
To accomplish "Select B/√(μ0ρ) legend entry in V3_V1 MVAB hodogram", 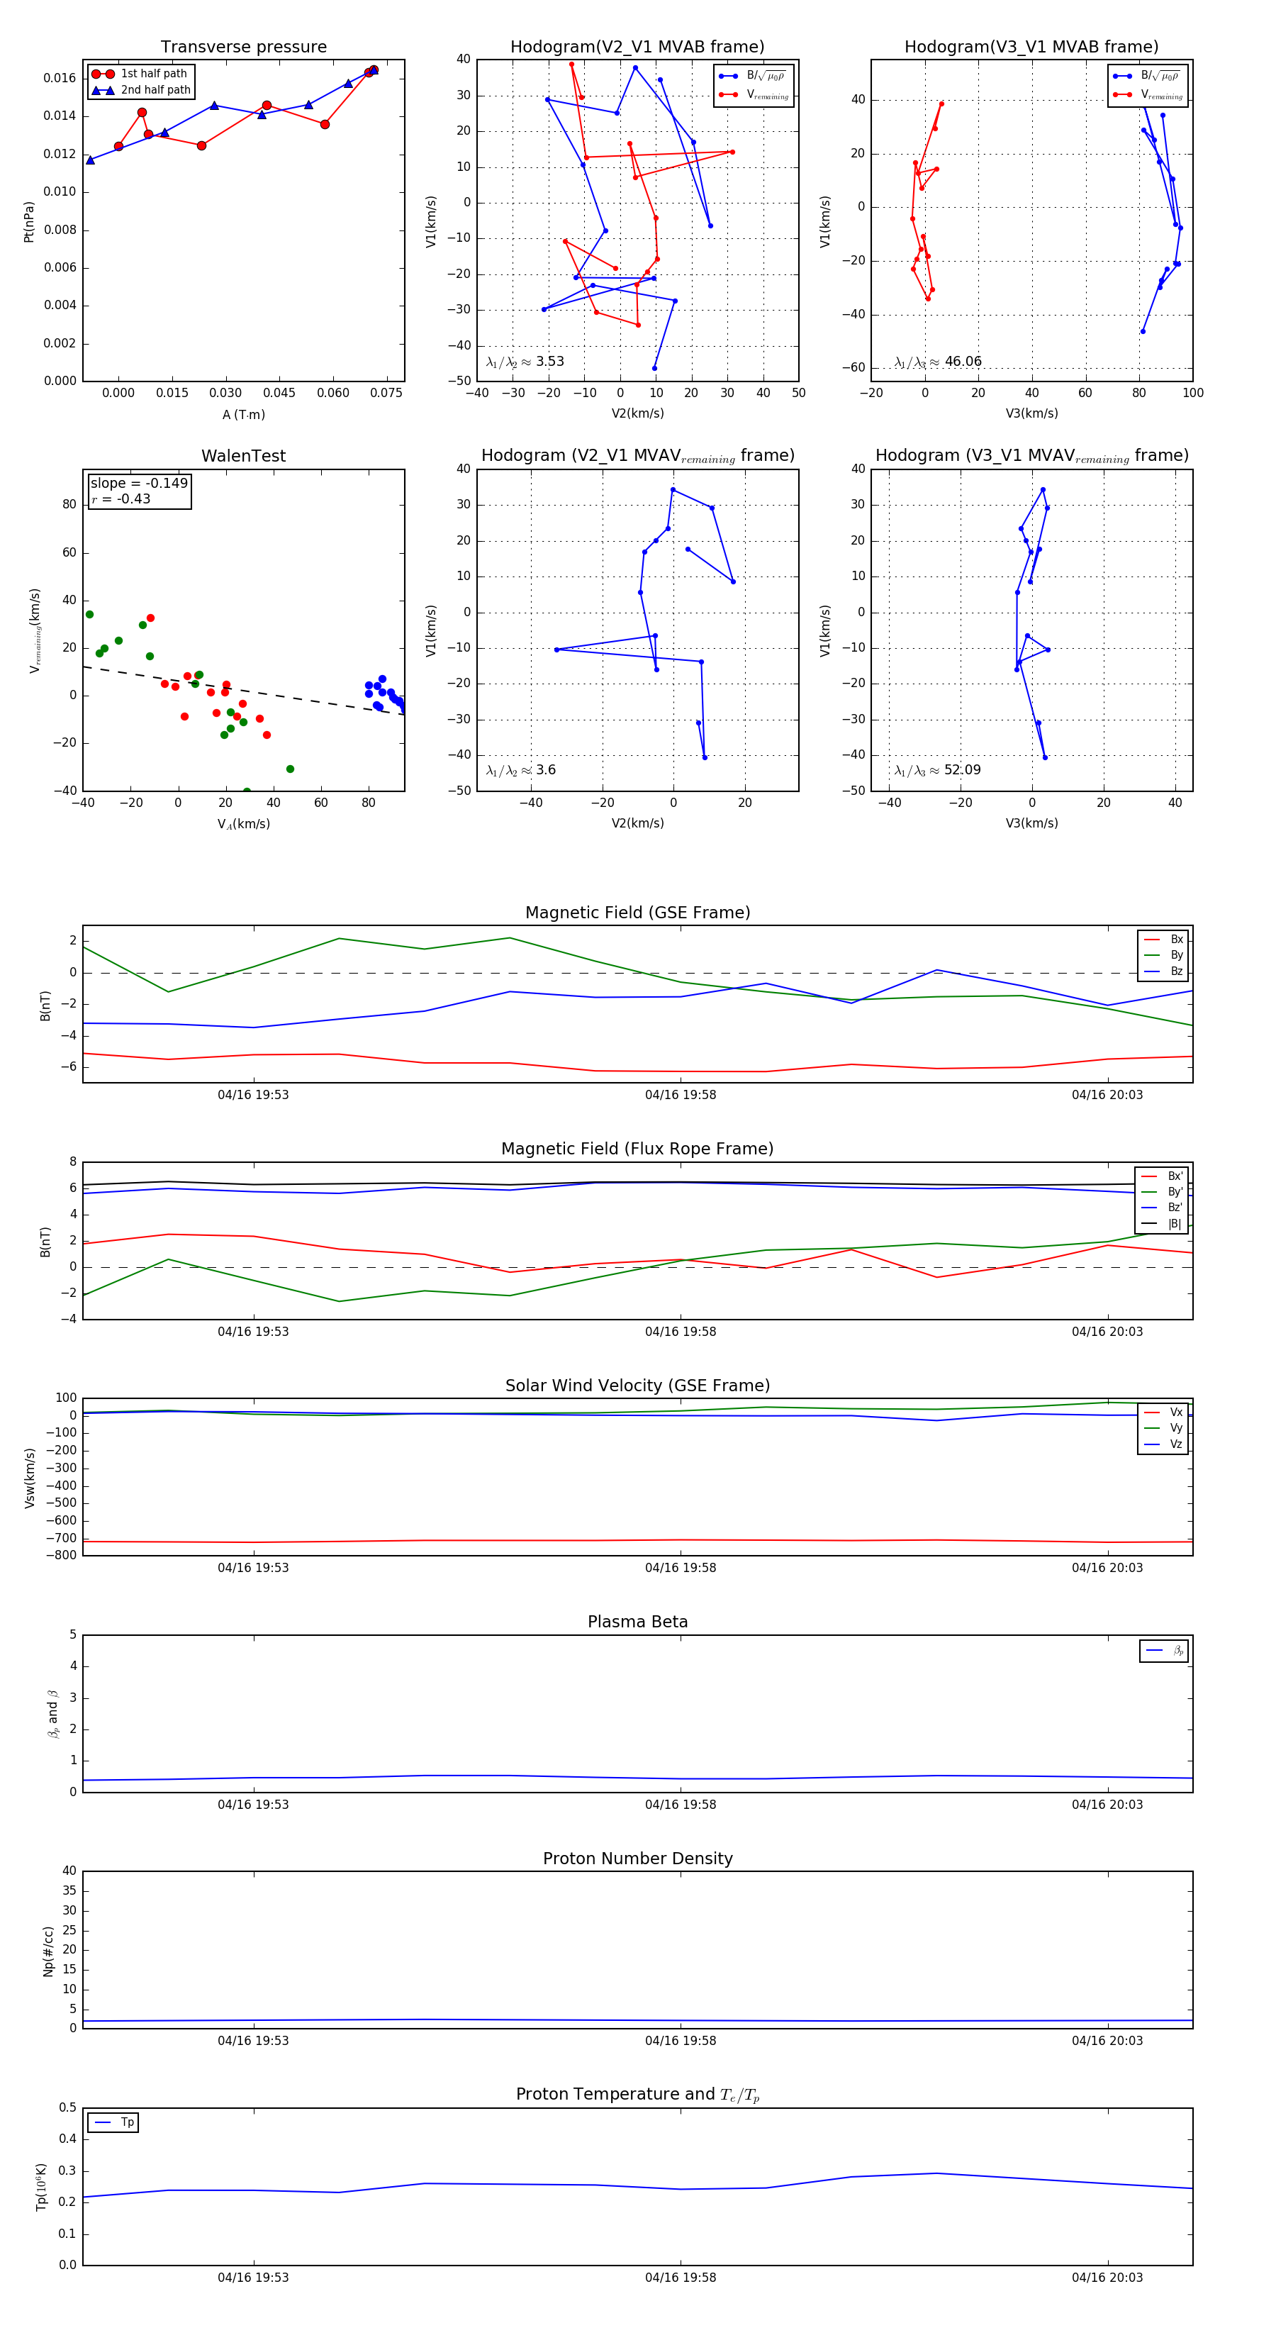I will tap(1147, 77).
